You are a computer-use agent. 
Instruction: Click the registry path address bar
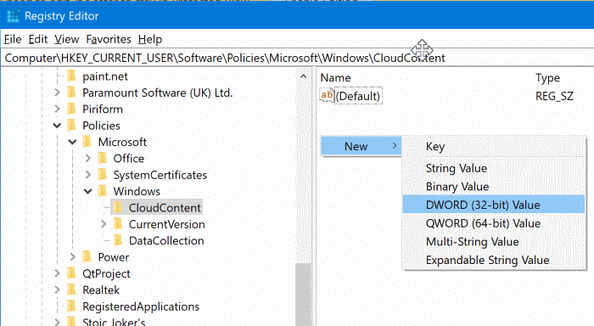pos(297,58)
